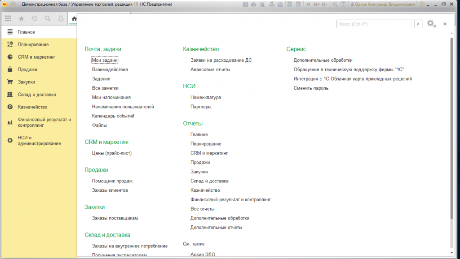Open the history clock icon
Viewport: 460px width, 259px height.
pos(34,18)
